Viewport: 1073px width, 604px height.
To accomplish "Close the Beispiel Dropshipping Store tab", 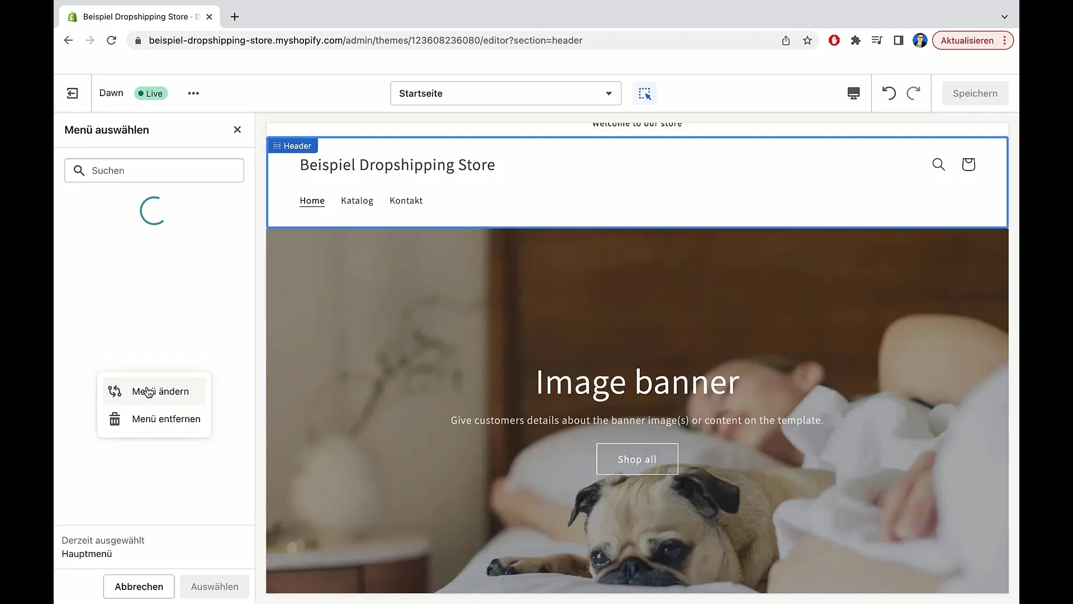I will [x=209, y=17].
